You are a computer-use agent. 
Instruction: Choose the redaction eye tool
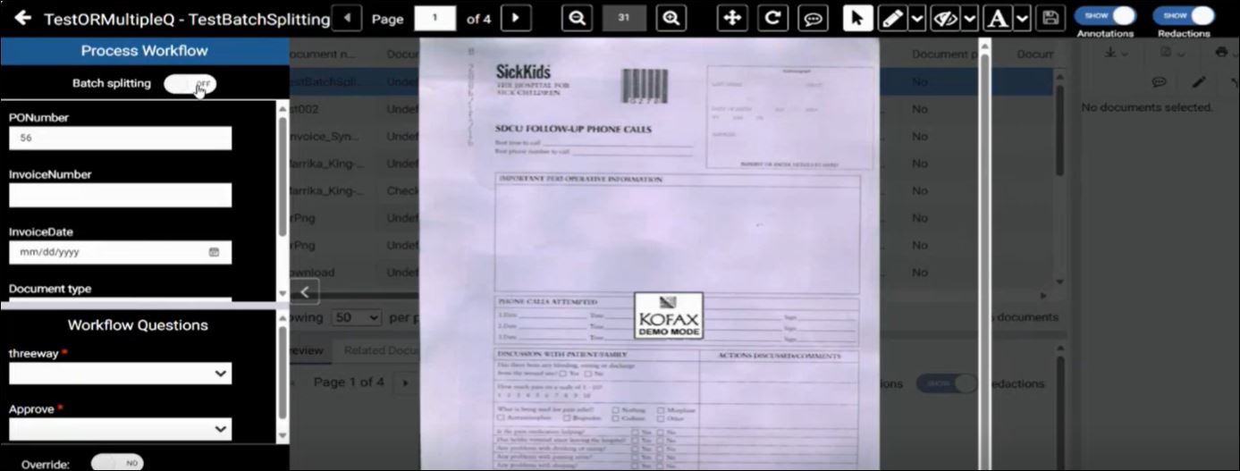click(944, 18)
